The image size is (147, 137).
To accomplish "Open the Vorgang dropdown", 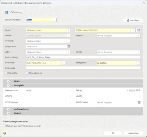I will (x=68, y=41).
